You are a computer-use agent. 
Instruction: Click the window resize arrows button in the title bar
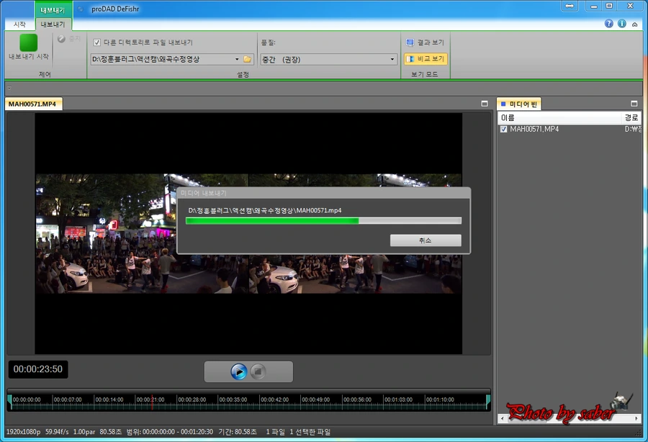tap(570, 6)
